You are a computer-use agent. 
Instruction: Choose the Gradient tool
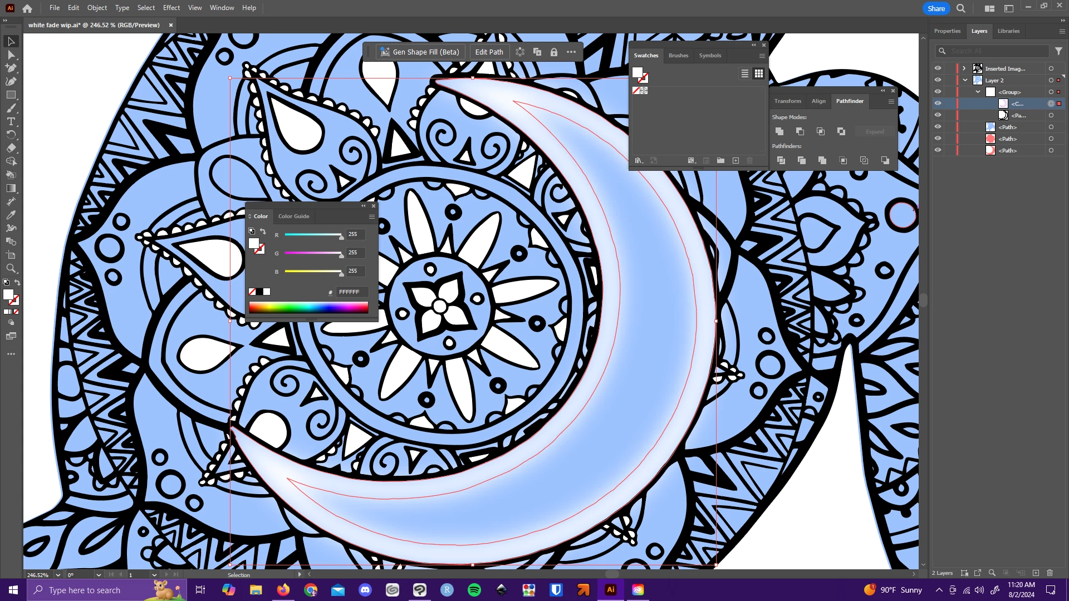click(11, 188)
